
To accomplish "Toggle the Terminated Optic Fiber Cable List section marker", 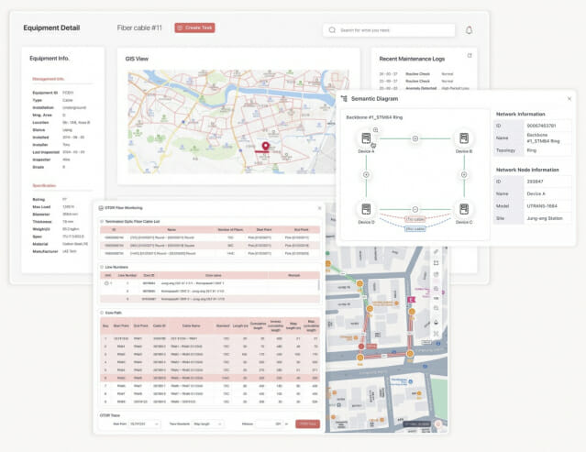I will point(102,222).
